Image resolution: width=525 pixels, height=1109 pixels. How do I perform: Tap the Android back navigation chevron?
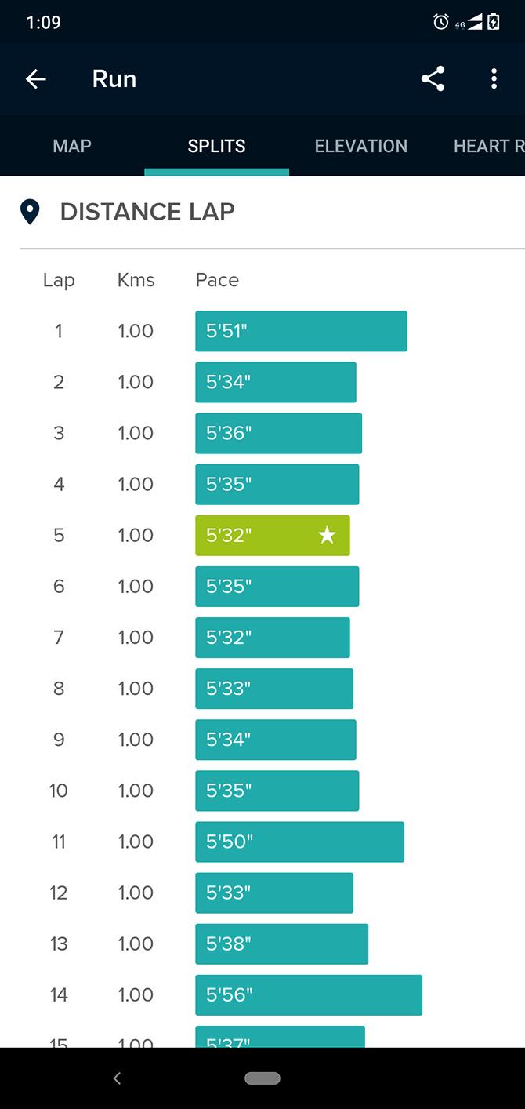point(117,1078)
